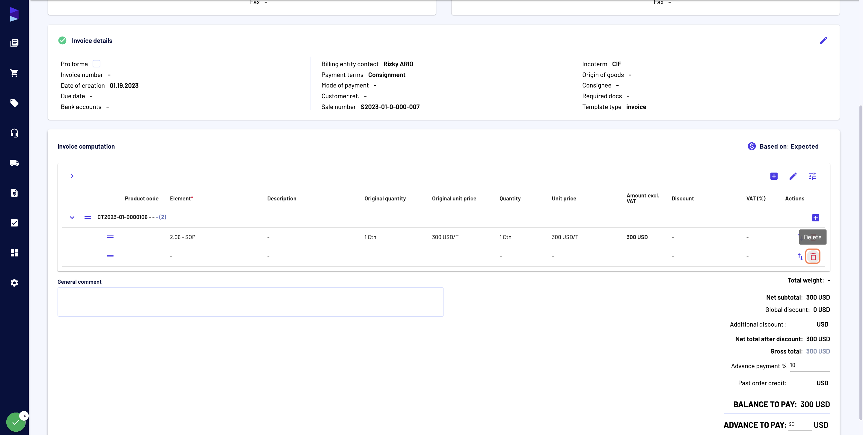Screen dimensions: 863x435
Task: Click Based on: Expected label
Action: click(x=789, y=146)
